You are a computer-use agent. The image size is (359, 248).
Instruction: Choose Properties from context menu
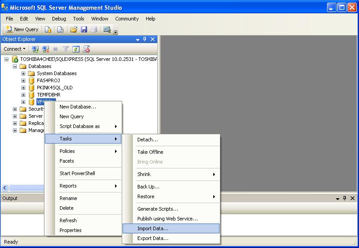pyautogui.click(x=84, y=230)
